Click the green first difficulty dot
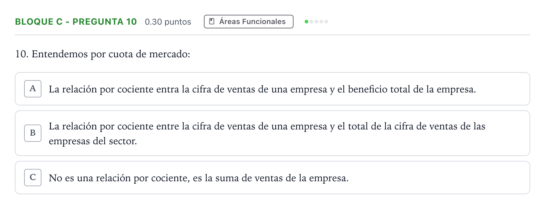This screenshot has width=545, height=209. pos(306,22)
